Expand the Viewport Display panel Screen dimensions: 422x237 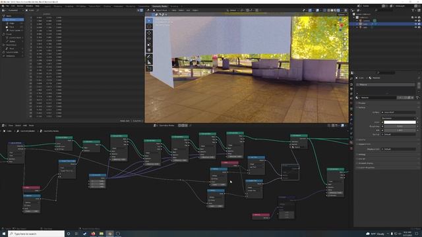point(364,163)
